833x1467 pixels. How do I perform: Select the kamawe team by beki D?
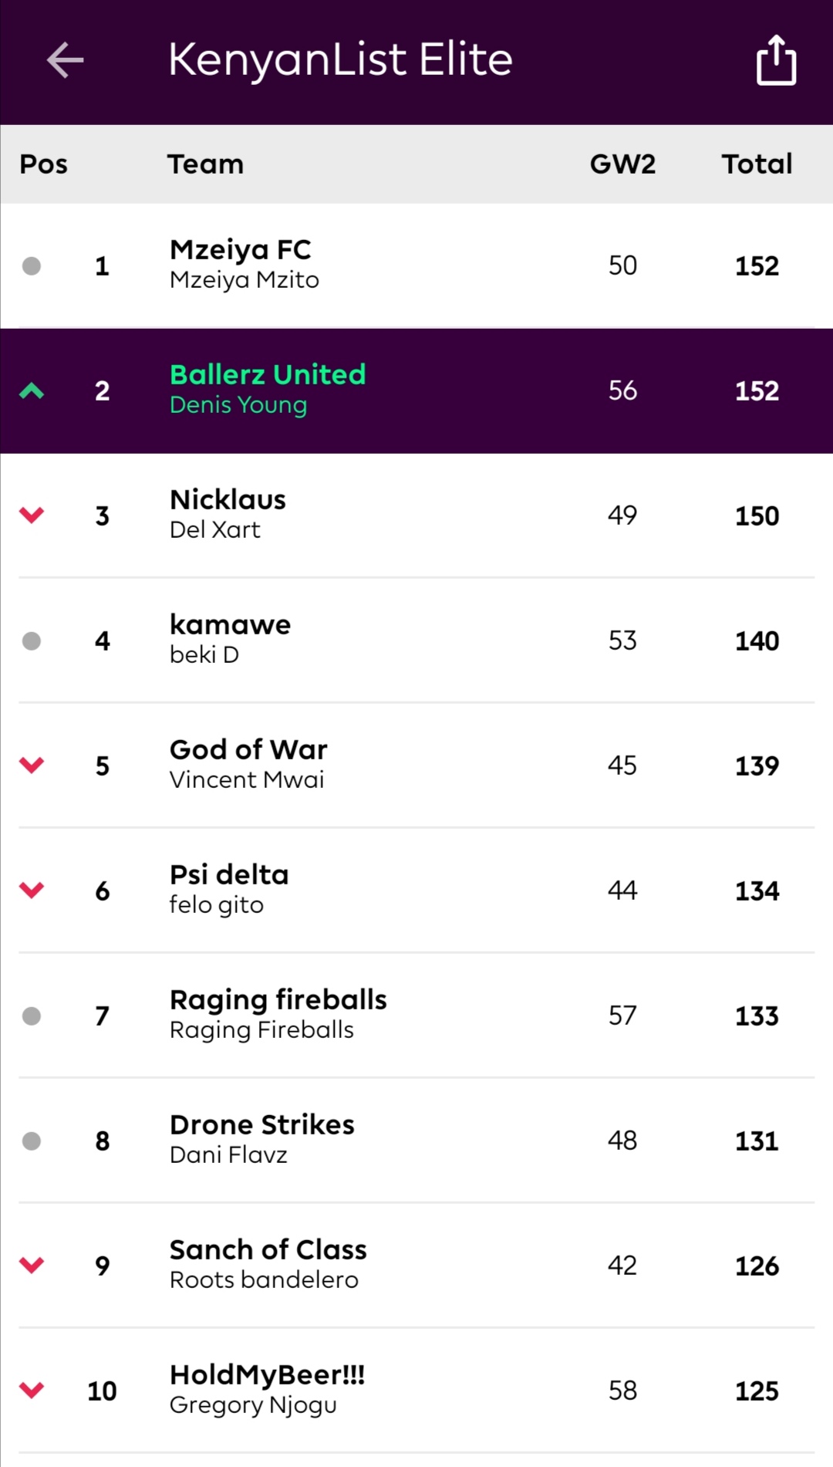pos(416,641)
